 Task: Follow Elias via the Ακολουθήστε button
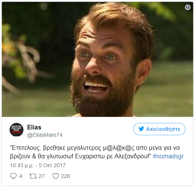[159, 129]
